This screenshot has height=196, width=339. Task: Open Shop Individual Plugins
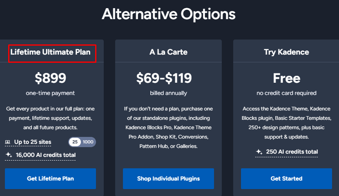pyautogui.click(x=168, y=178)
